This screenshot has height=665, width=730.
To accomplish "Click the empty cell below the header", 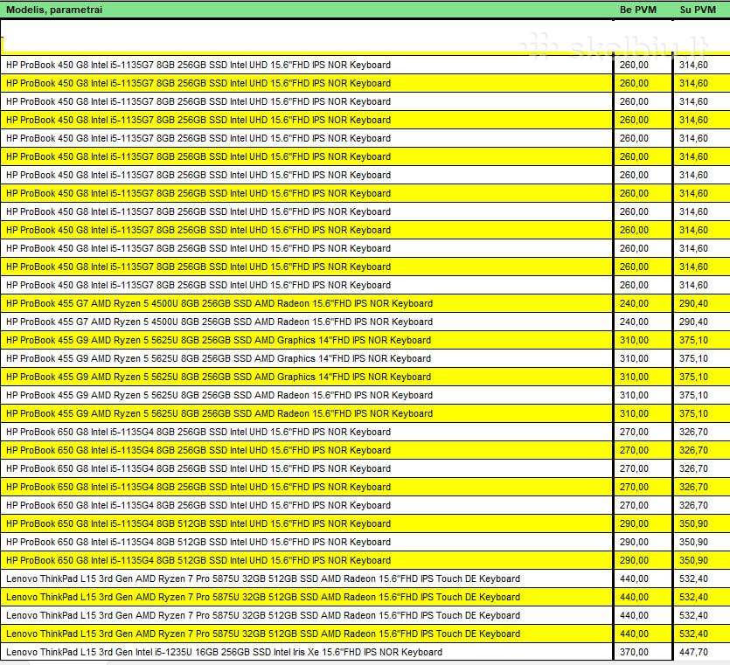I will coord(306,37).
